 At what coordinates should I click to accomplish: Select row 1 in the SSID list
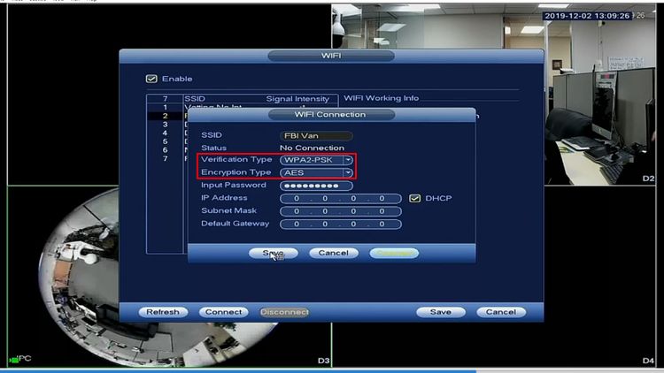tap(167, 108)
